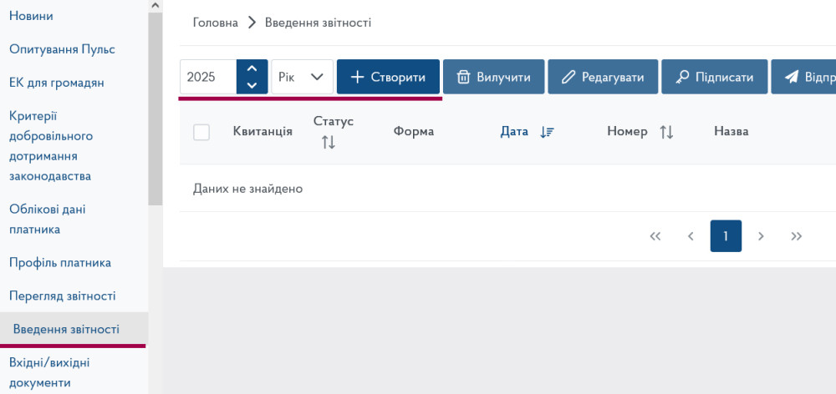The height and width of the screenshot is (394, 836).
Task: Go to next page arrow
Action: [x=761, y=236]
